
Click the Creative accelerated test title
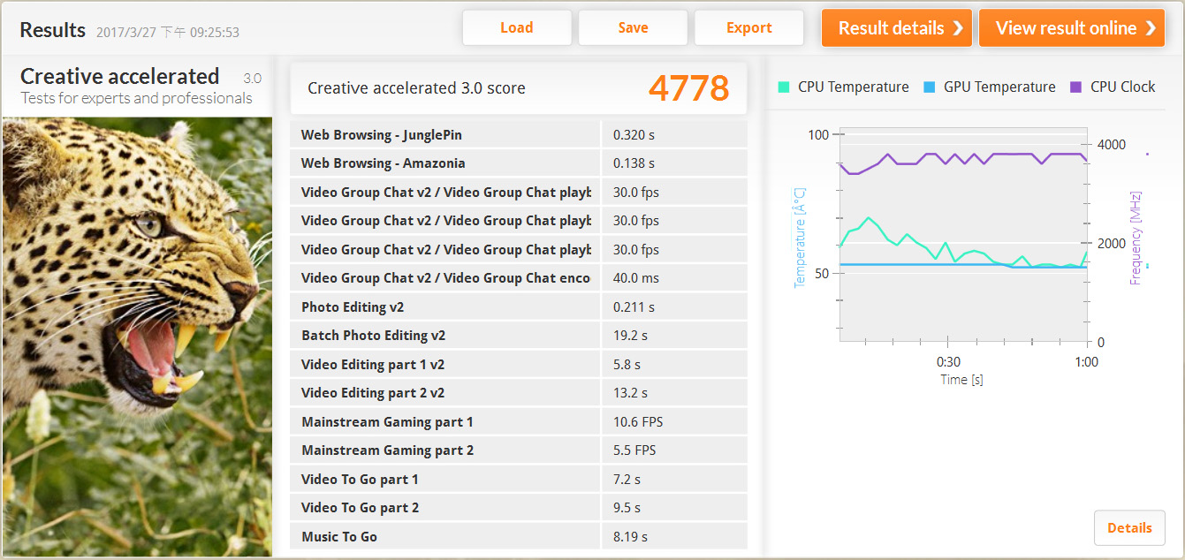click(119, 76)
